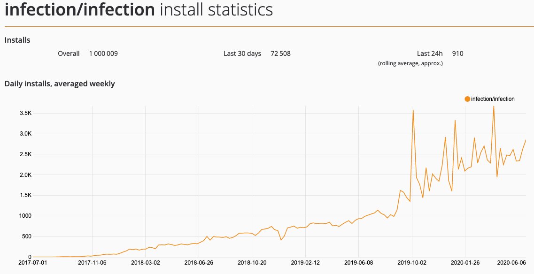Screen dimensions: 534x274
Task: Expand the rolling average details text
Action: (410, 63)
